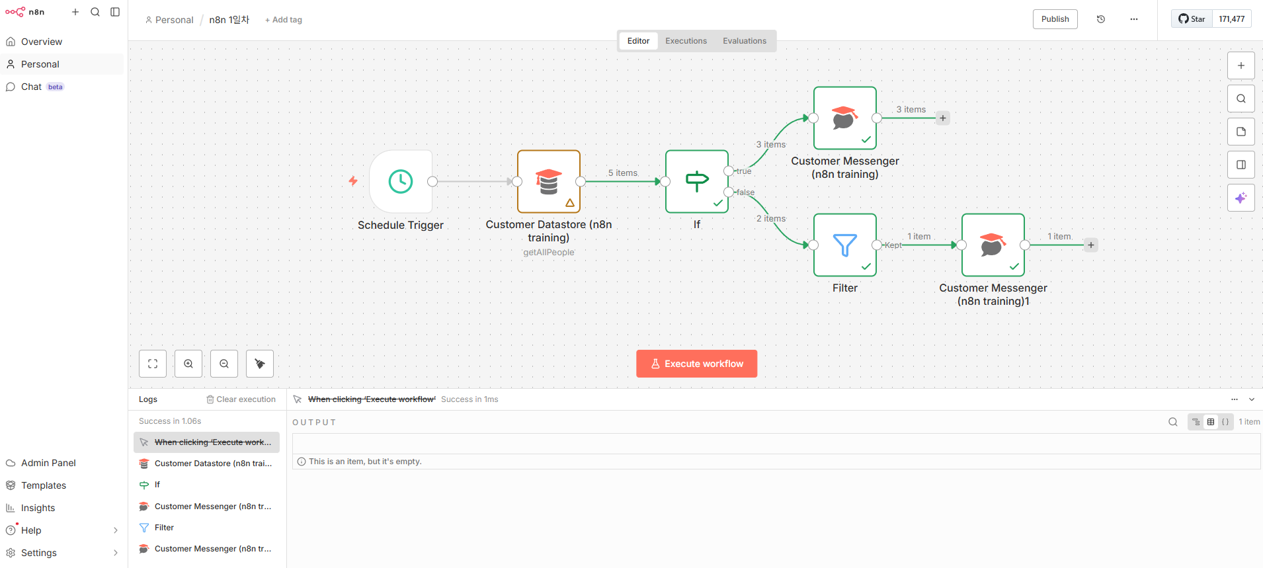Viewport: 1263px width, 568px height.
Task: Open workflow history clock icon
Action: [1101, 19]
